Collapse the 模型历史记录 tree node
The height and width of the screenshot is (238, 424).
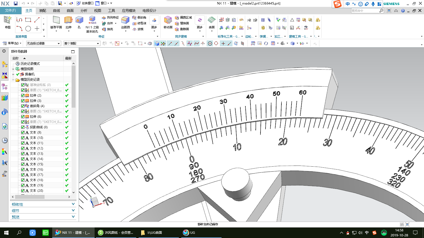tap(13, 80)
